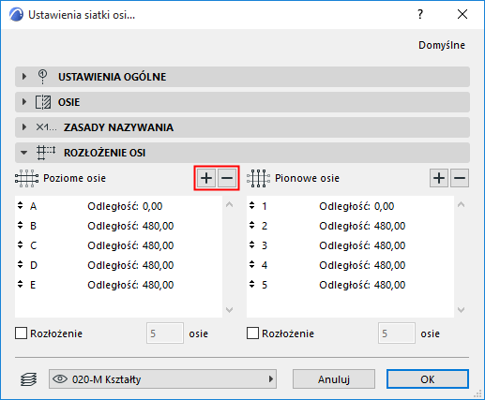Click the reorder handle of axis 3
The image size is (485, 400).
[252, 244]
